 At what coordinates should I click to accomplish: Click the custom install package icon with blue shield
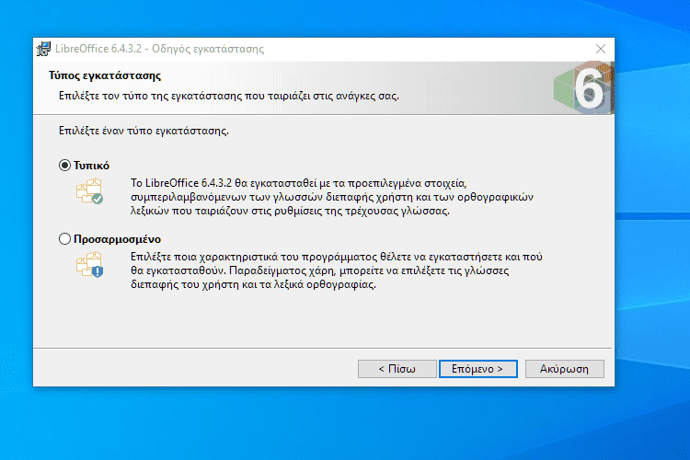tap(89, 265)
